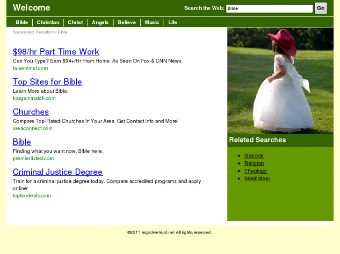Visit bargainmatch.com URL link

coord(34,98)
